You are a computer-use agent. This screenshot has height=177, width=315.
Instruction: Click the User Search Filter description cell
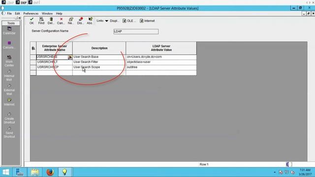coord(99,62)
